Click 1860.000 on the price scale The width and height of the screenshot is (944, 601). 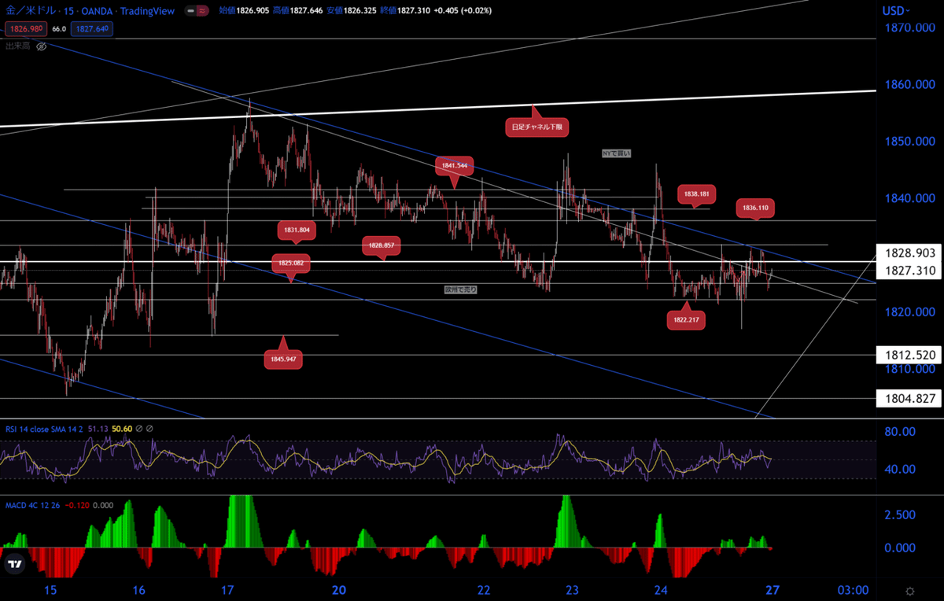click(x=909, y=84)
